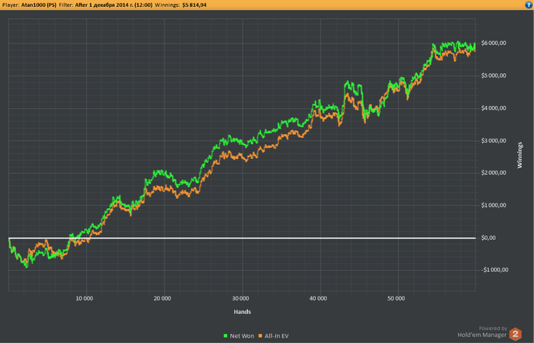Click the filter text After 1 декабря 2014
Viewport: 534px width, 343px height.
pyautogui.click(x=114, y=5)
